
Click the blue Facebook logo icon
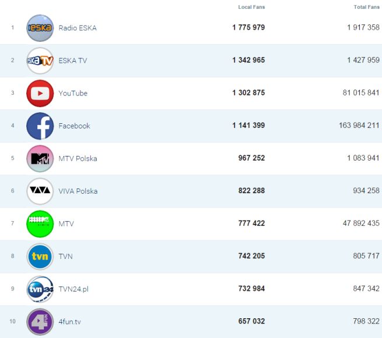(x=40, y=126)
